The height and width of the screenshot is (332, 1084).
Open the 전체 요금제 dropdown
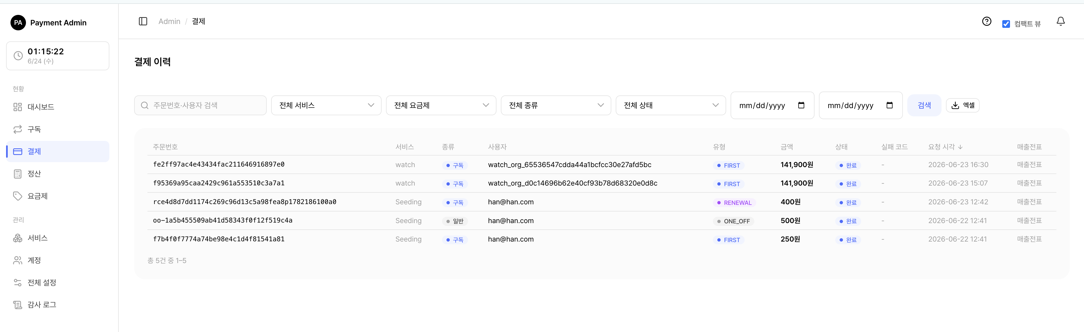point(441,106)
